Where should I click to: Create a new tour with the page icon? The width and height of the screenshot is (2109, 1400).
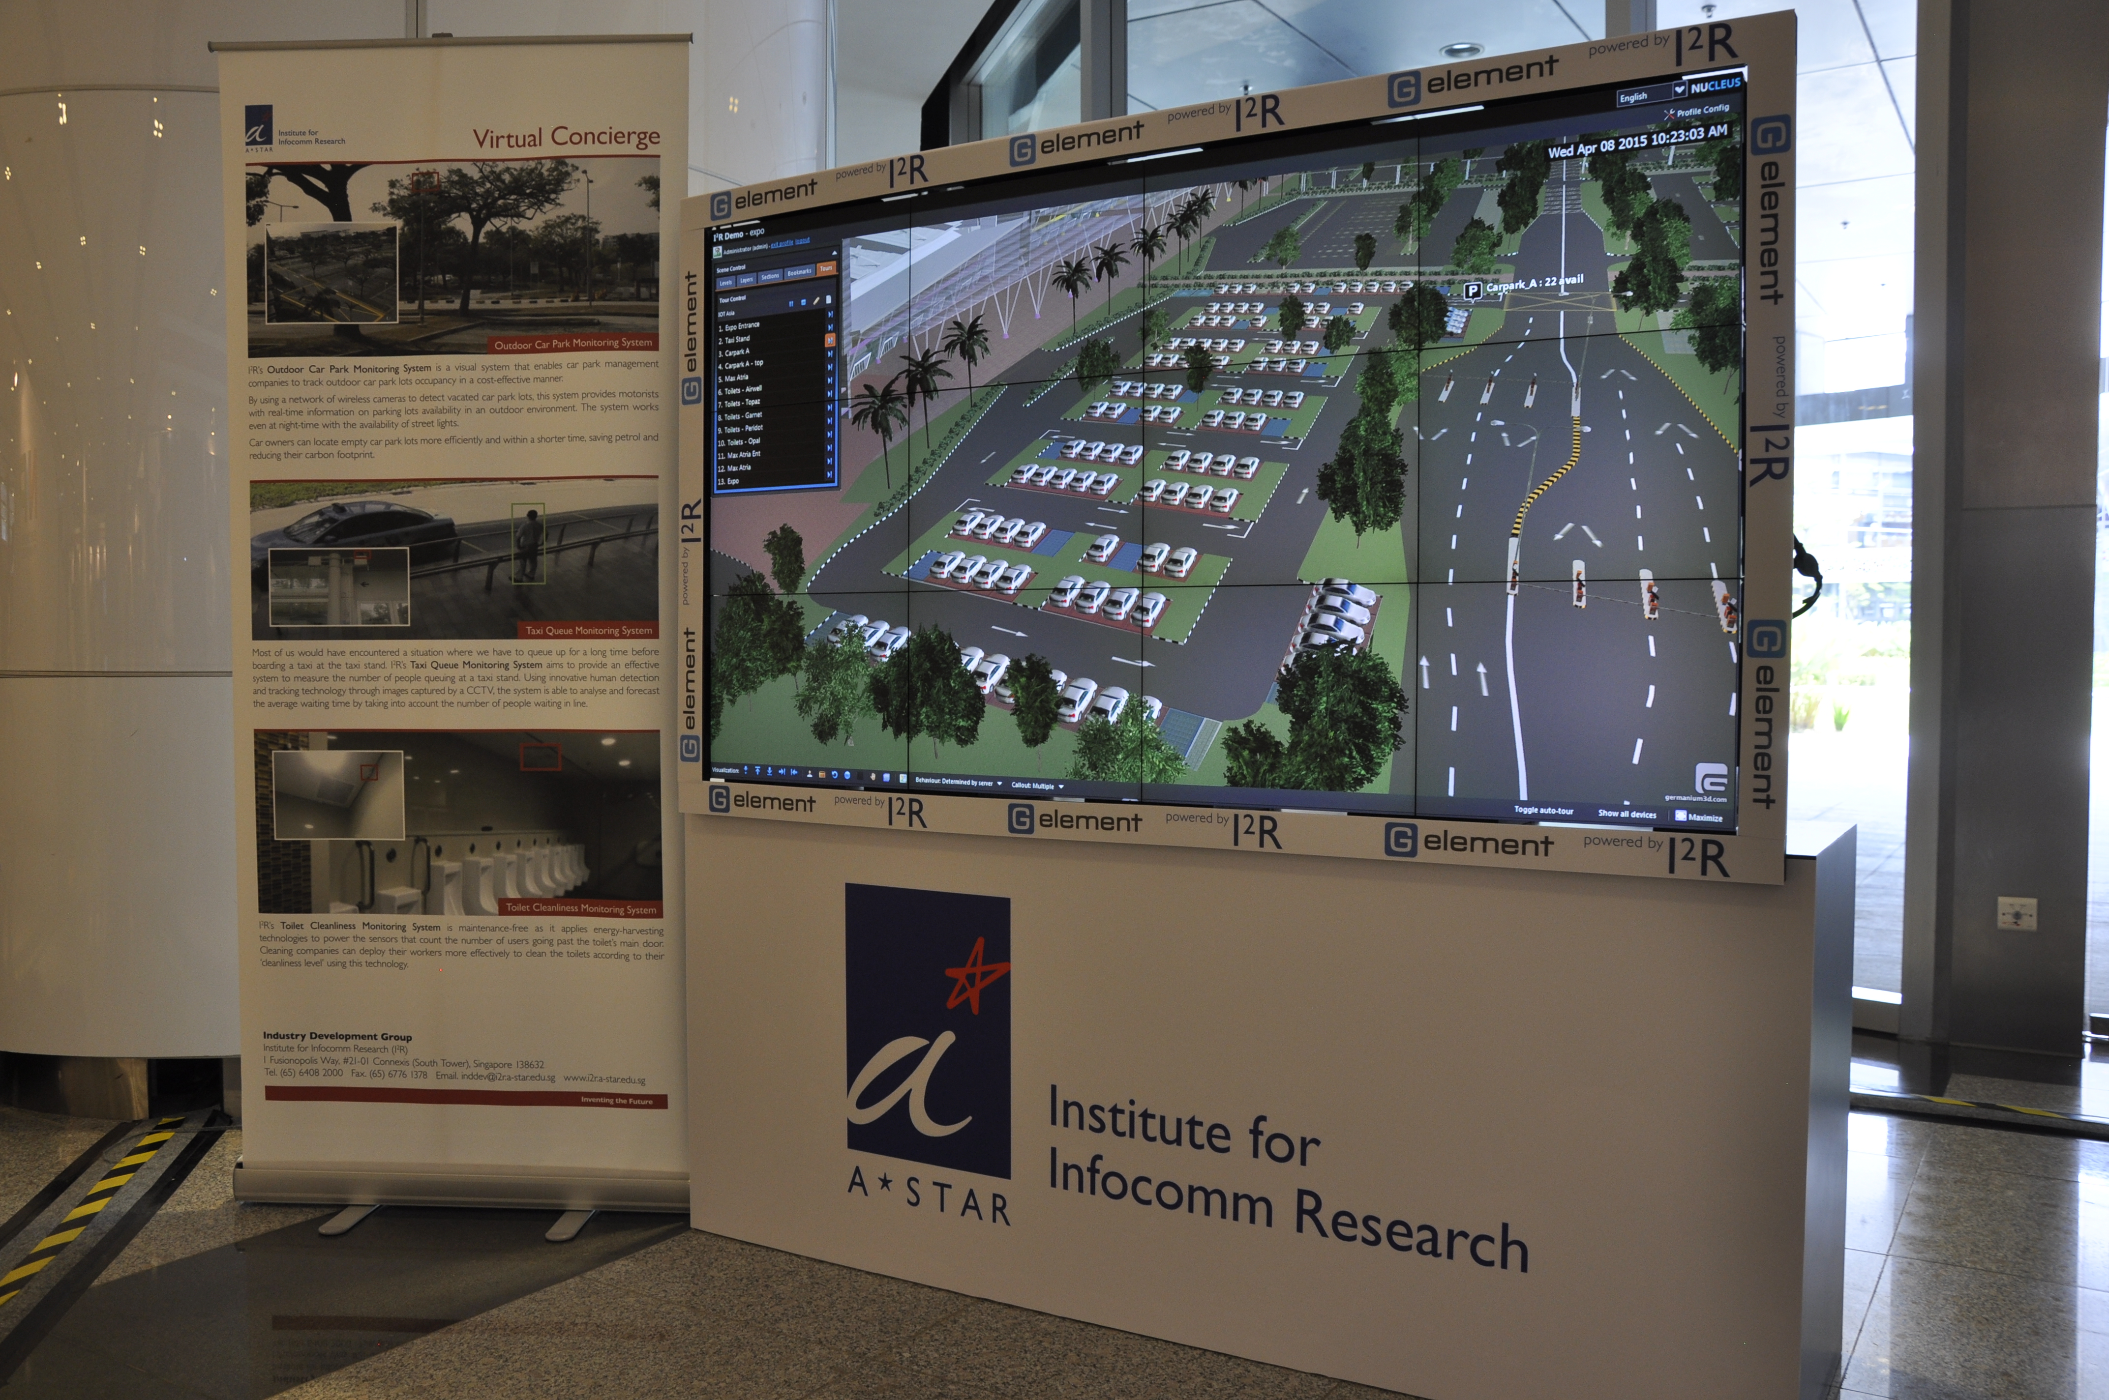(829, 299)
